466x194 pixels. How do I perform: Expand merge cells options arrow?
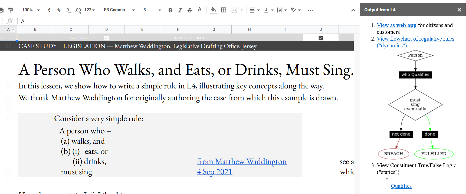pos(242,10)
